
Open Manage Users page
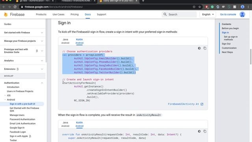pyautogui.click(x=17, y=115)
